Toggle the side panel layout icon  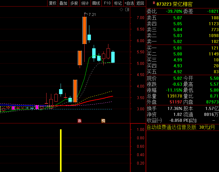pyautogui.click(x=127, y=10)
